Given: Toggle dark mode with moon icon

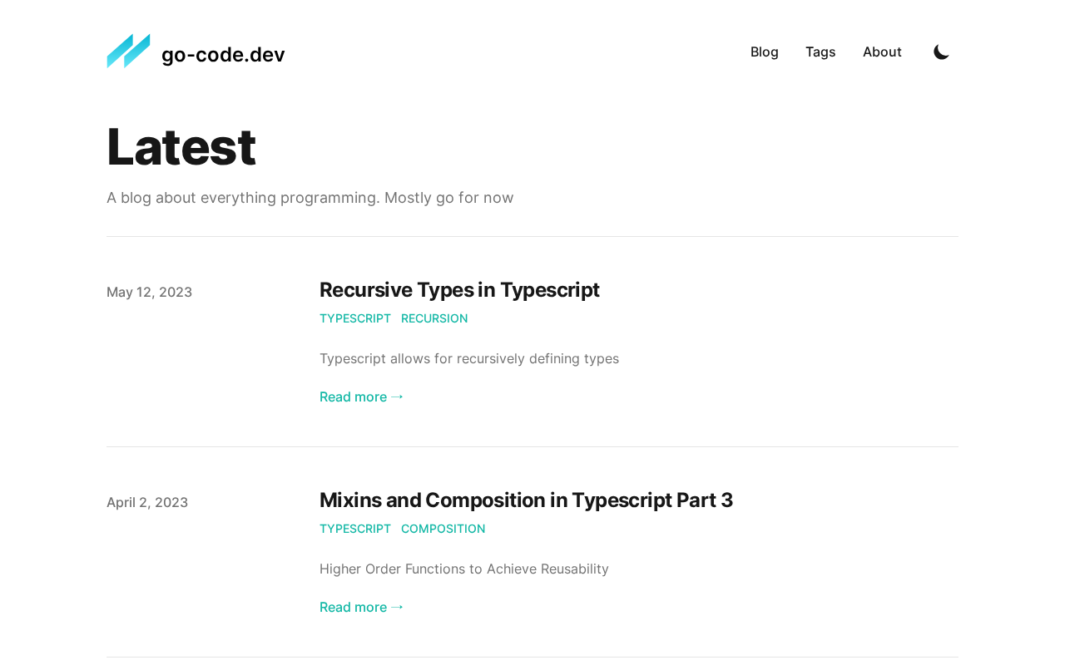Looking at the screenshot, I should (941, 52).
